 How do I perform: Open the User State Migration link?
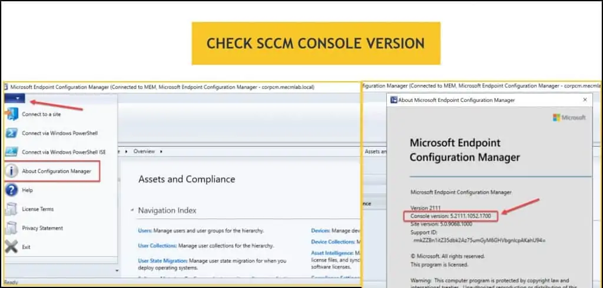(x=163, y=260)
